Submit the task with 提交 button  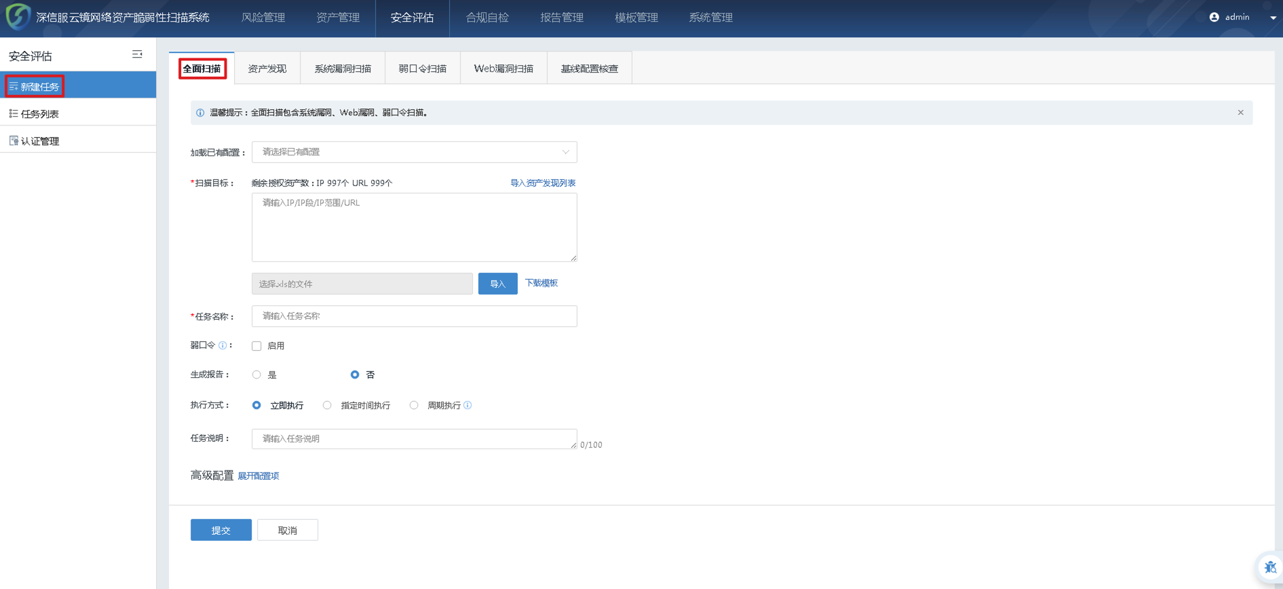tap(221, 530)
